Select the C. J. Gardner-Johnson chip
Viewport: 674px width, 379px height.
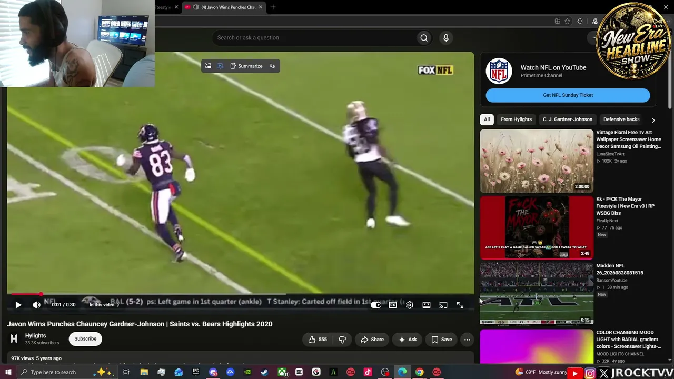click(568, 119)
